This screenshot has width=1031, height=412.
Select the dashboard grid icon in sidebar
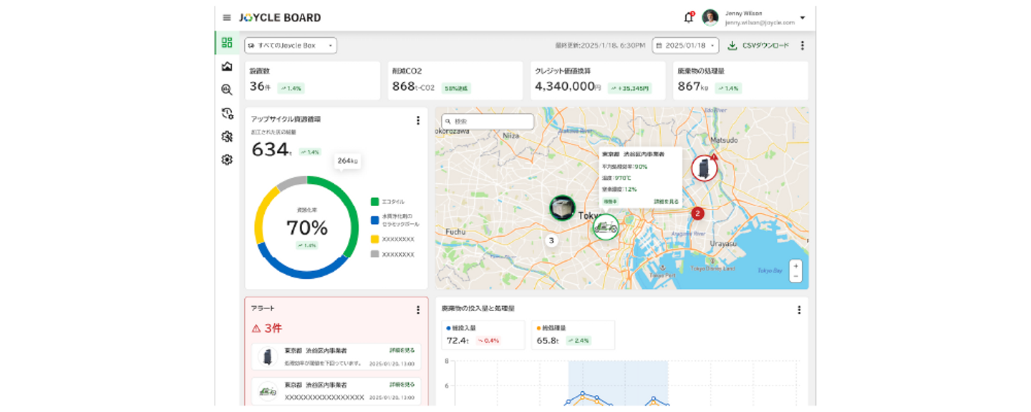pos(227,43)
